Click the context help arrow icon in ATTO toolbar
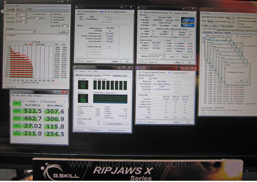 (x=30, y=9)
